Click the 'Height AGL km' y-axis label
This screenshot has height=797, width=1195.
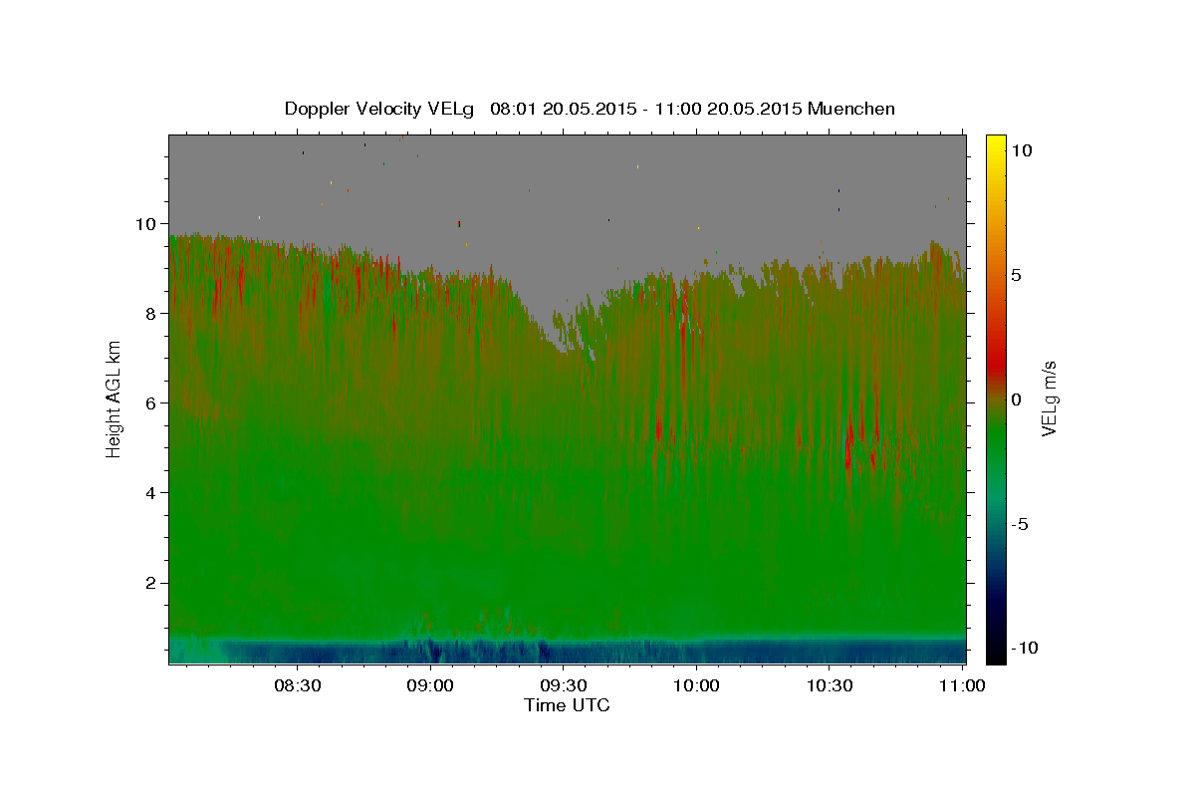click(x=115, y=398)
